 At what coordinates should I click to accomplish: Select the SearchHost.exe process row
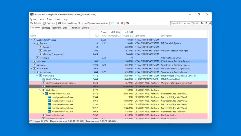[118, 86]
